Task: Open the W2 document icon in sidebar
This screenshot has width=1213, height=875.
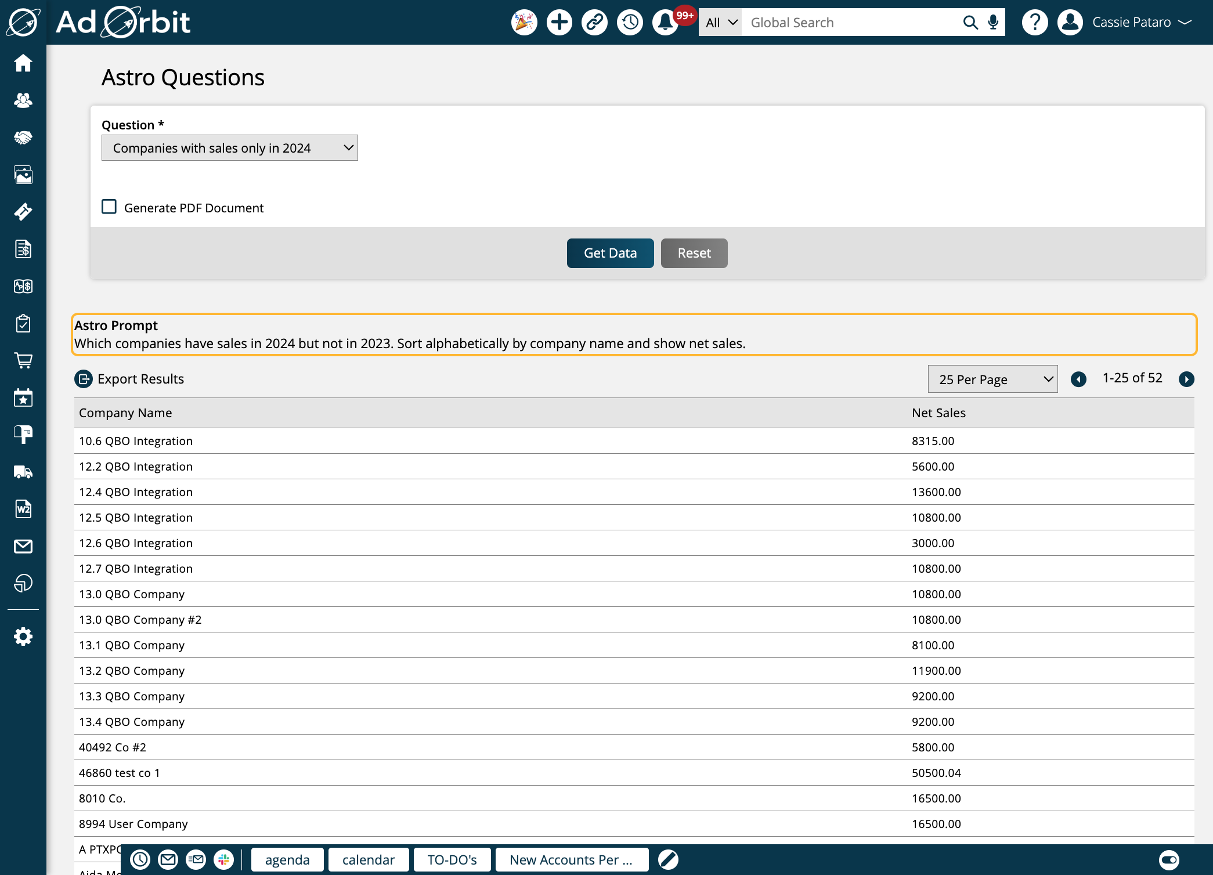Action: (x=23, y=509)
